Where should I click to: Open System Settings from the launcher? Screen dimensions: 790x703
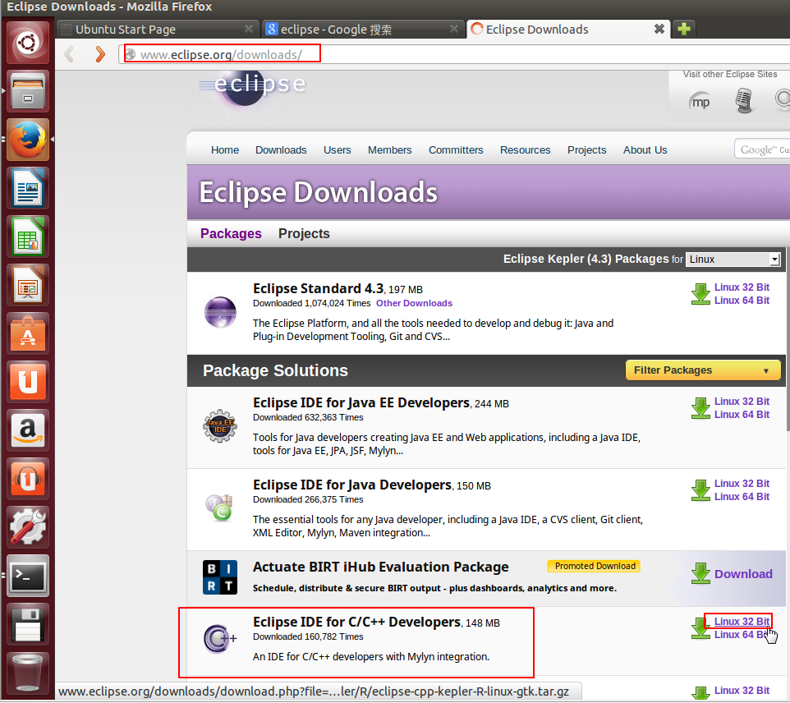tap(28, 526)
